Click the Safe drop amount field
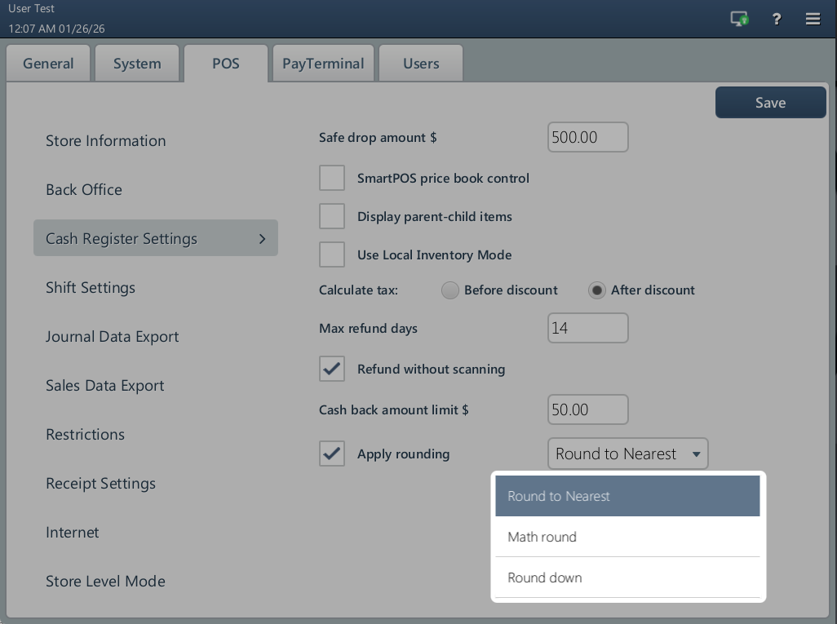837x624 pixels. [587, 137]
